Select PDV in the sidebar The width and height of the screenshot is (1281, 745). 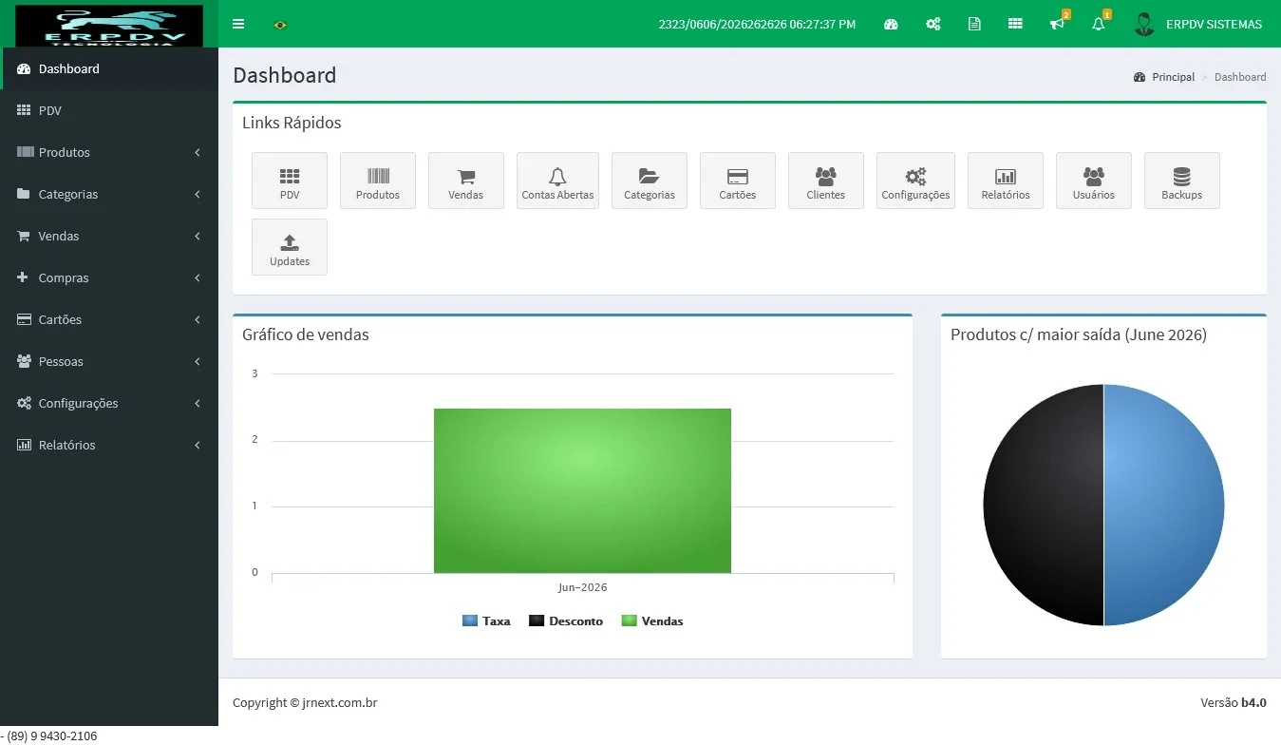[109, 110]
